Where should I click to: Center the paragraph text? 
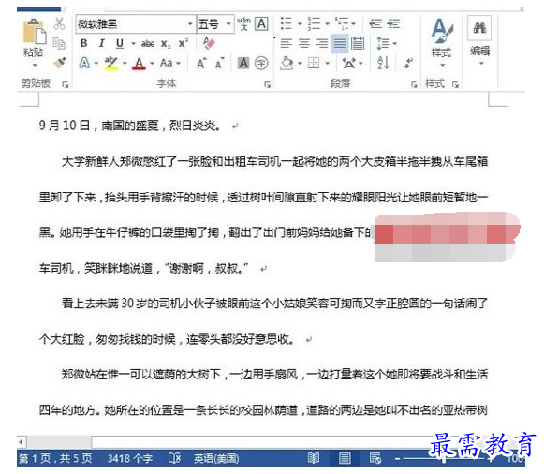pos(304,43)
